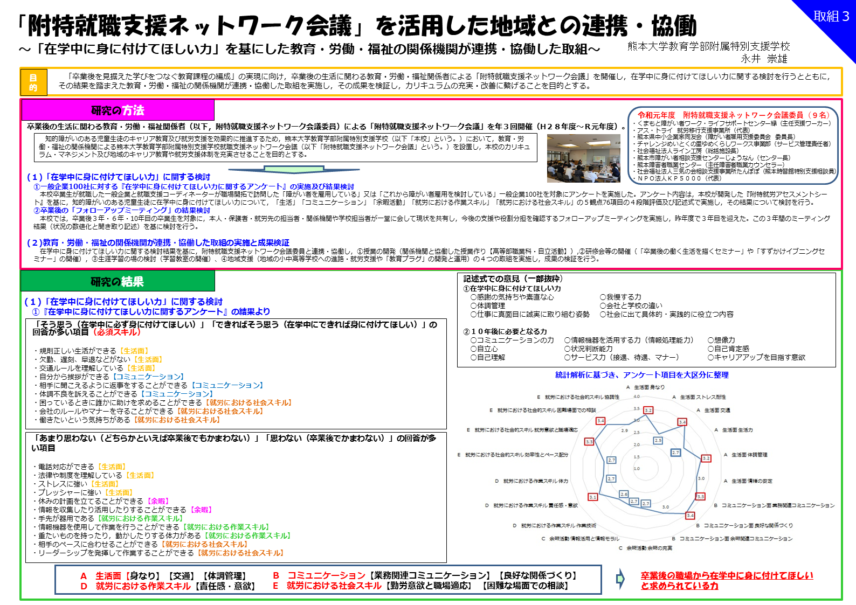This screenshot has height=605, width=856.
Task: Click radar axis label 'Ａ 生活面 体調管理'
Action: [745, 455]
